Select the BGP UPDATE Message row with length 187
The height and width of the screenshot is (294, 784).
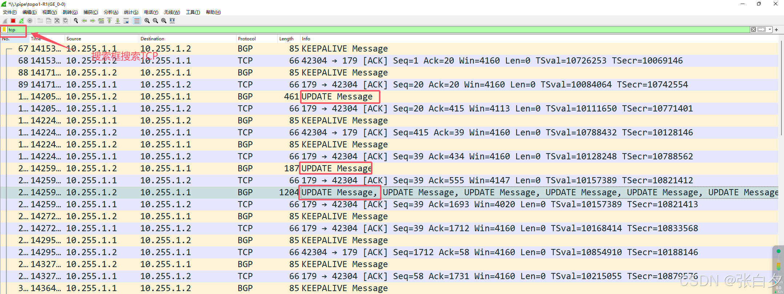tap(389, 168)
